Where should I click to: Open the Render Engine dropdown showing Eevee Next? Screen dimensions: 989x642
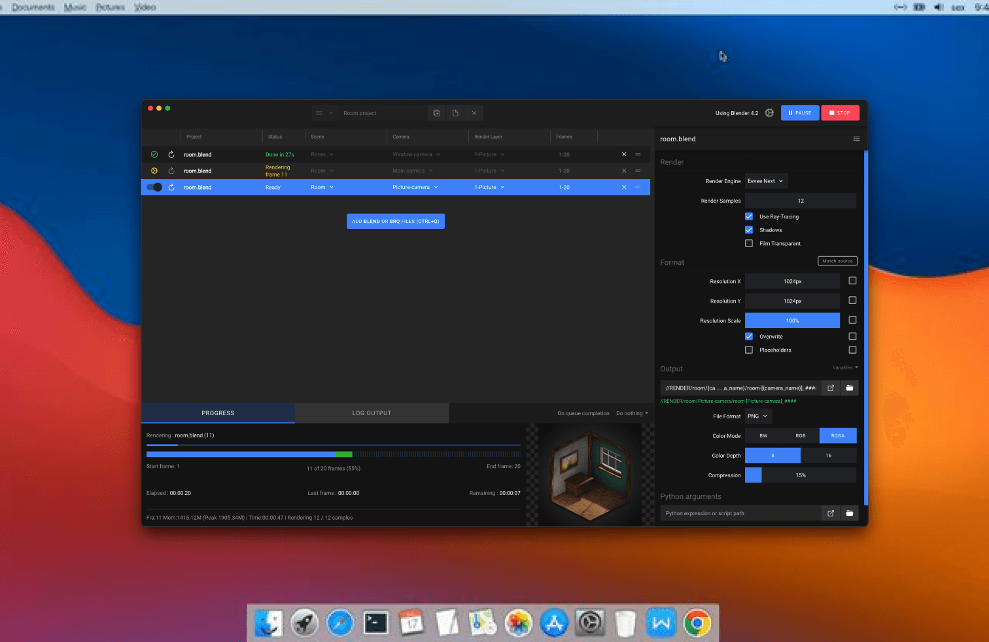[x=766, y=181]
